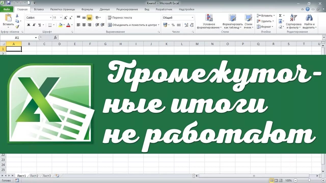Toggle top vertical alignment

click(x=78, y=18)
